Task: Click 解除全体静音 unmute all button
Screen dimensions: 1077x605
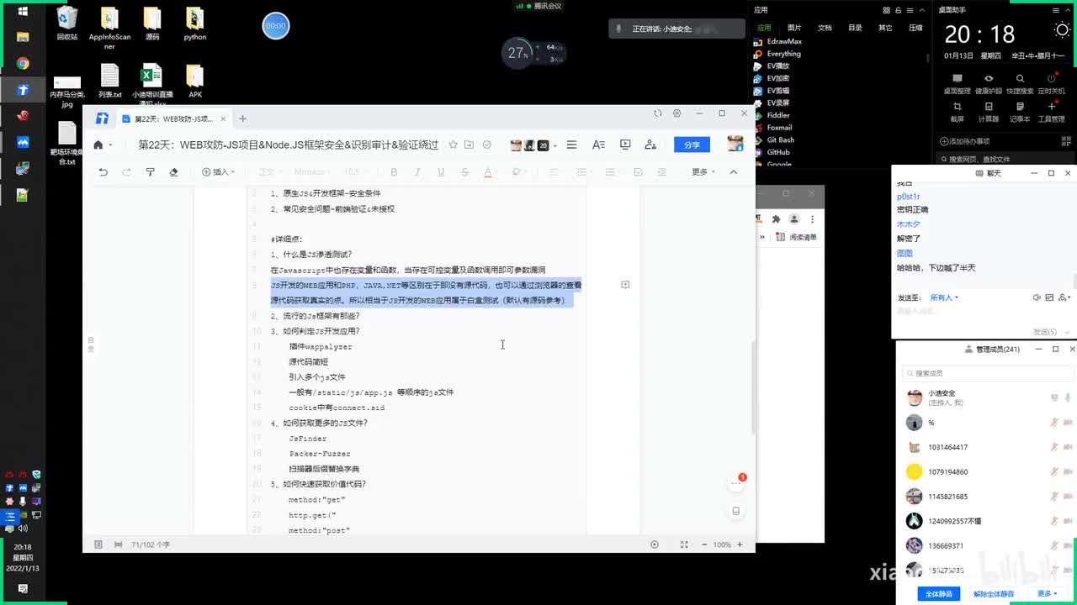Action: pos(994,593)
